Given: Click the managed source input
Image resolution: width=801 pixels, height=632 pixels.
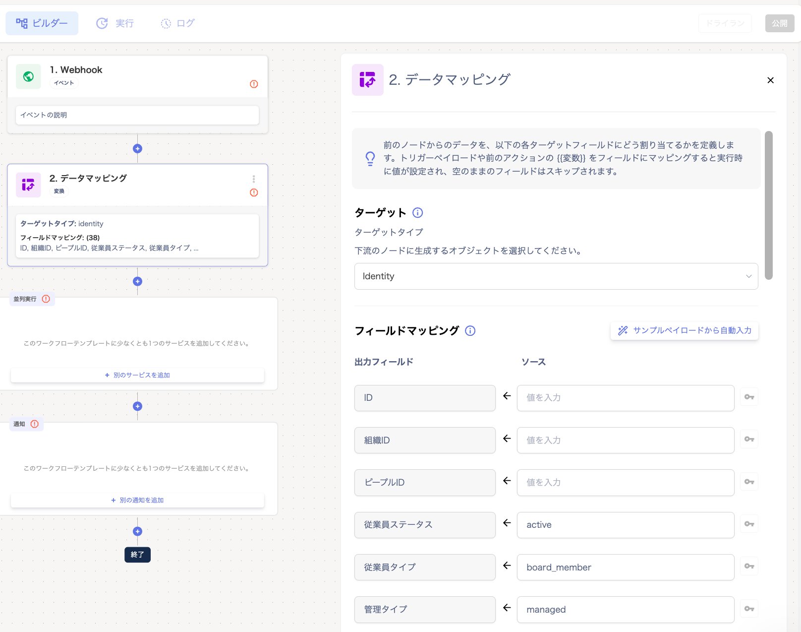Looking at the screenshot, I should (x=626, y=610).
